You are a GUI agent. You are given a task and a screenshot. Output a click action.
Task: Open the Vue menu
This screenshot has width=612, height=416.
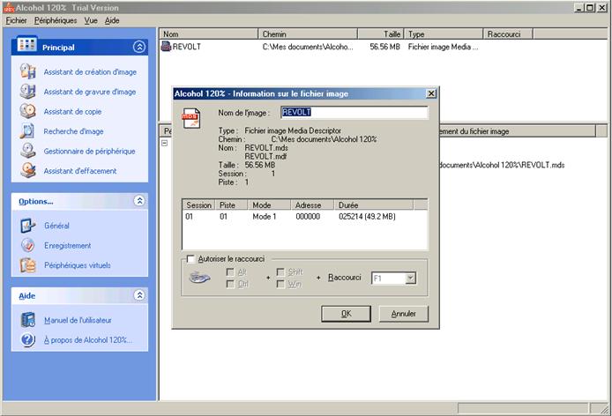[x=91, y=20]
